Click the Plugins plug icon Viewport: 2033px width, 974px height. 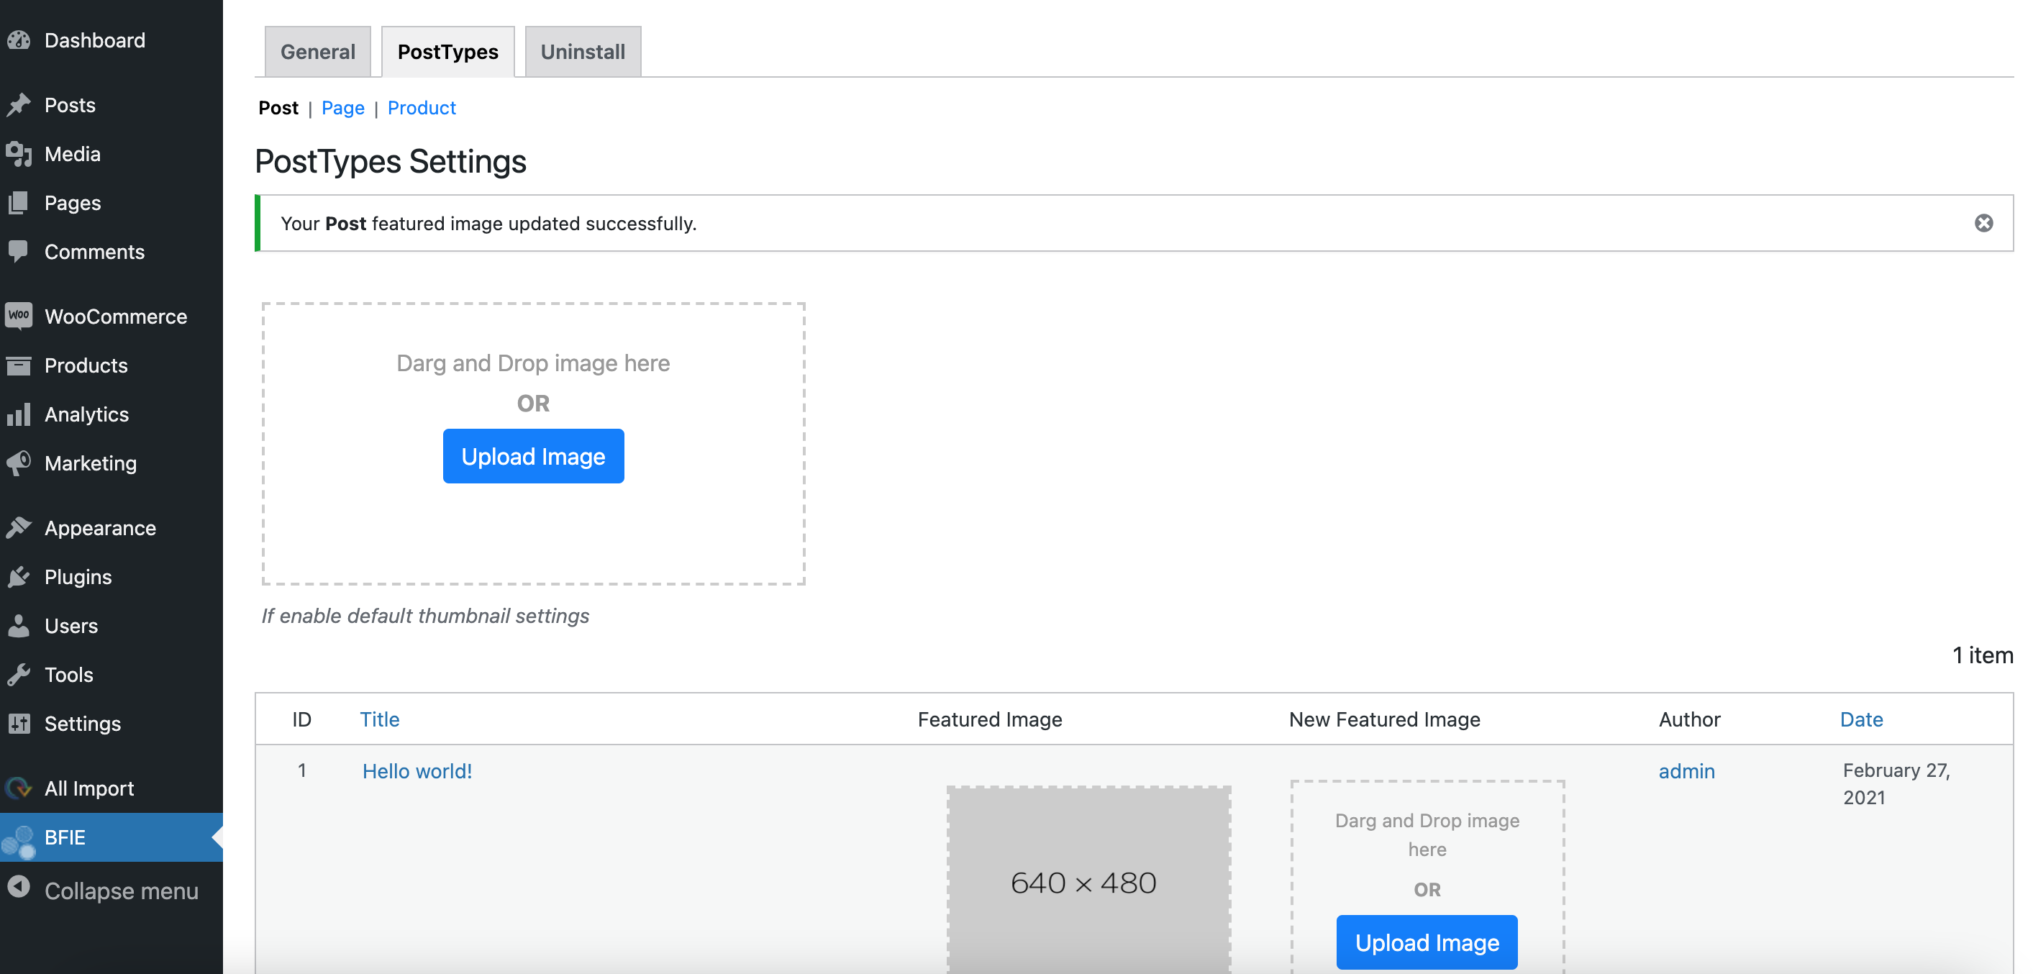click(19, 577)
